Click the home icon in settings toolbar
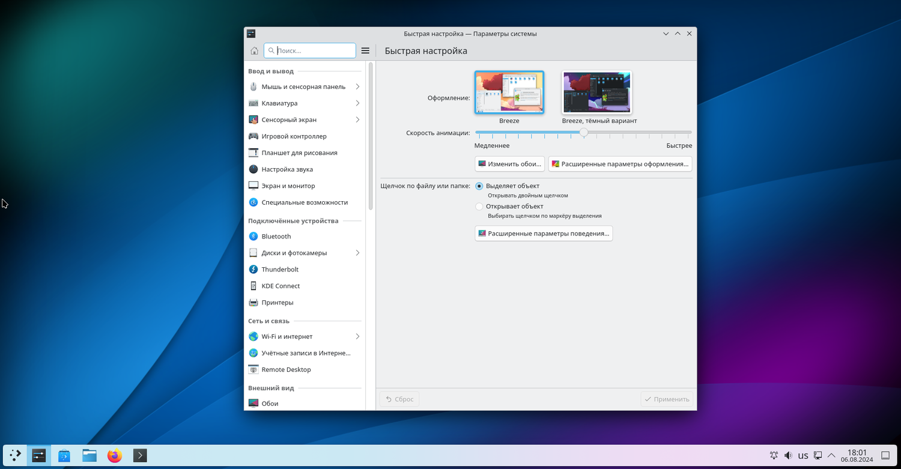This screenshot has height=469, width=901. point(254,51)
